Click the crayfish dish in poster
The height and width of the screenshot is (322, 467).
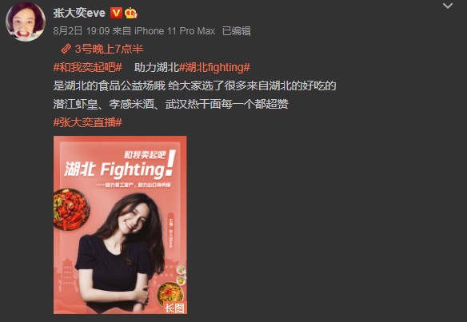(x=71, y=209)
